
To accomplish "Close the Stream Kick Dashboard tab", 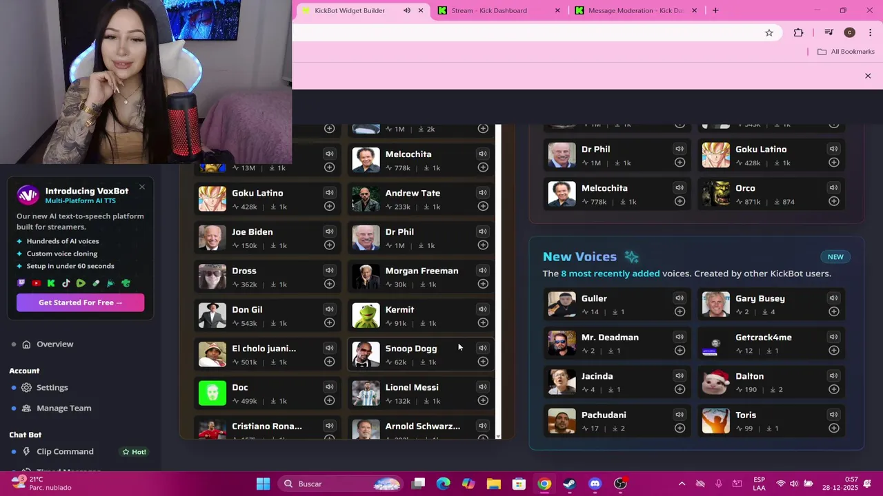I will coord(557,10).
